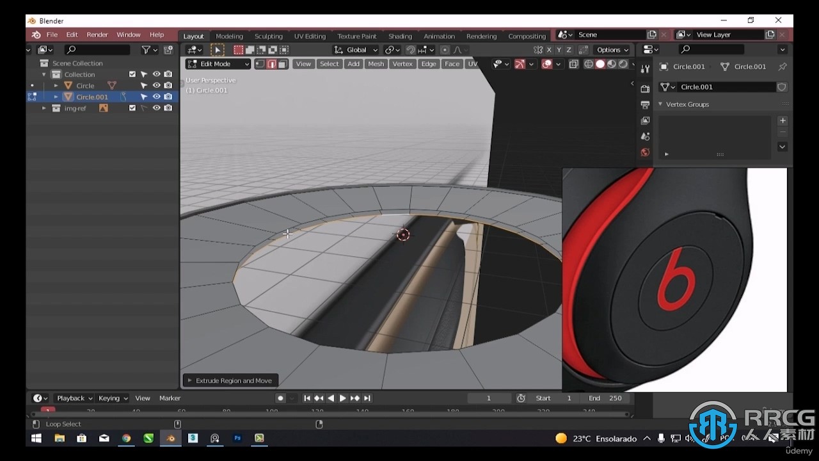The image size is (819, 461).
Task: Open the viewport Vertex menu
Action: click(402, 64)
